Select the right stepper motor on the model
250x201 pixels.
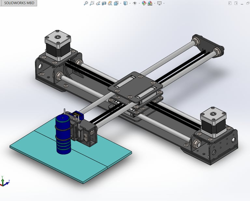(x=213, y=122)
